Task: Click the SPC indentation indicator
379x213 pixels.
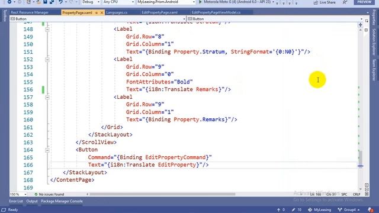Action: tap(344, 195)
